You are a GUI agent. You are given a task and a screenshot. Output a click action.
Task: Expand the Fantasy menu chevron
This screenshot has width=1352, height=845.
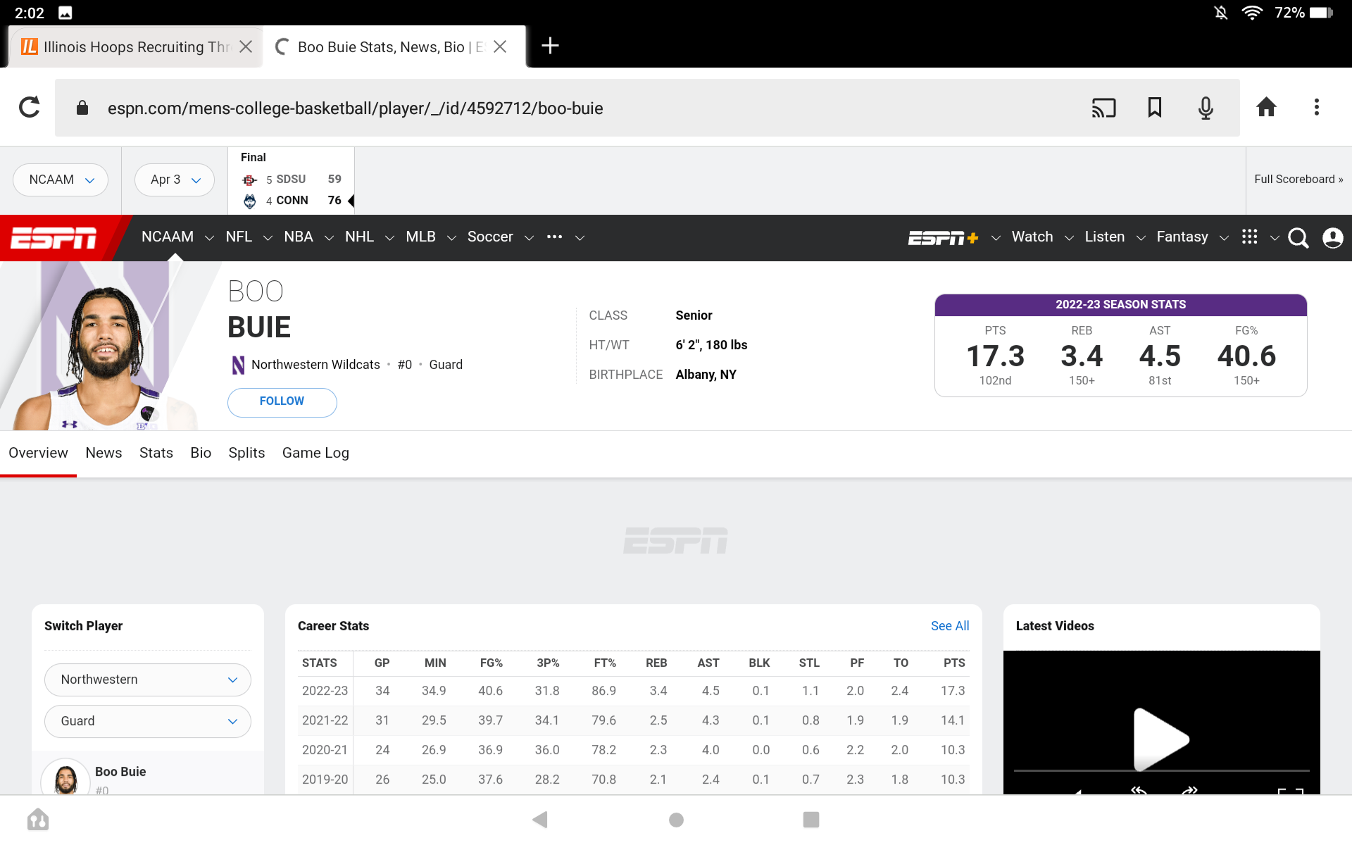tap(1224, 238)
